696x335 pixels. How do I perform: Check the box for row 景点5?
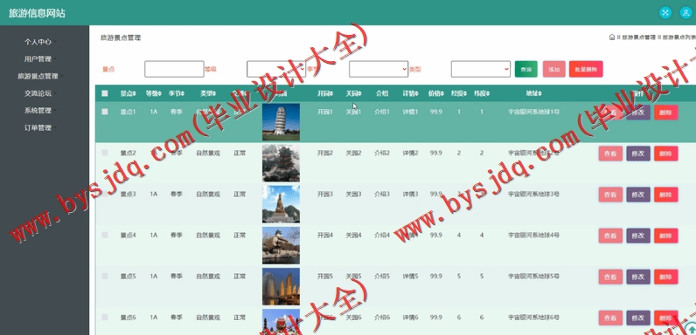(x=105, y=276)
